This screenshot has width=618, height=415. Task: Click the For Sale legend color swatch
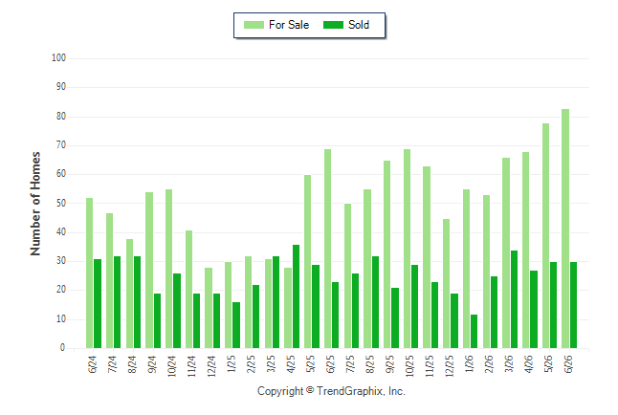[x=254, y=25]
